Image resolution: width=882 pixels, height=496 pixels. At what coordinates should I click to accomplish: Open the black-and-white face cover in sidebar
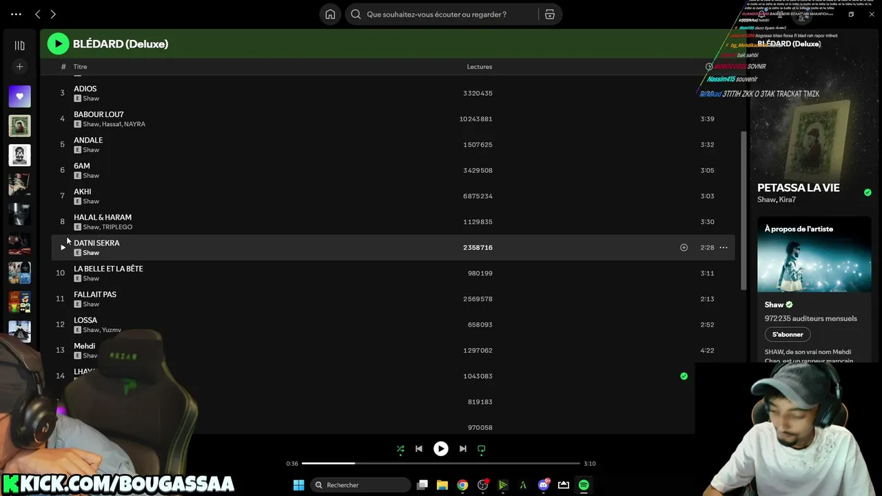click(x=19, y=155)
